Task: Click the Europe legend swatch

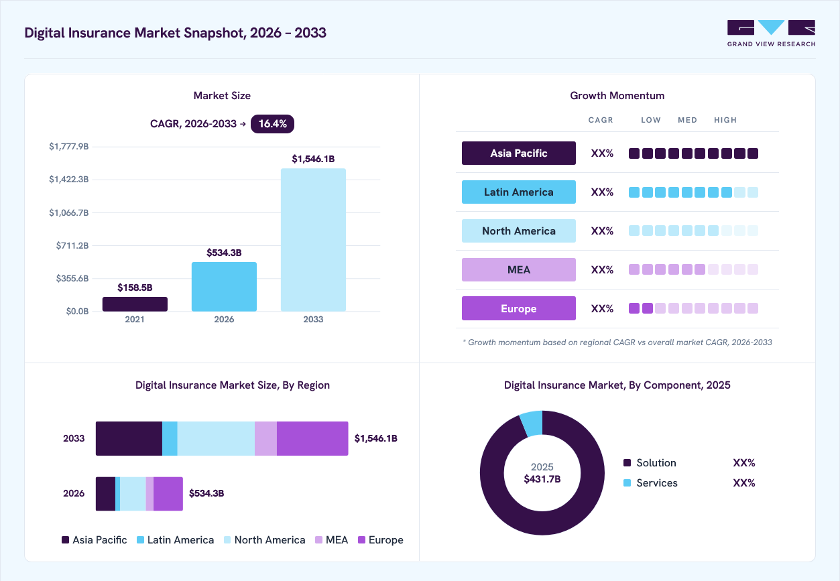Action: coord(361,539)
